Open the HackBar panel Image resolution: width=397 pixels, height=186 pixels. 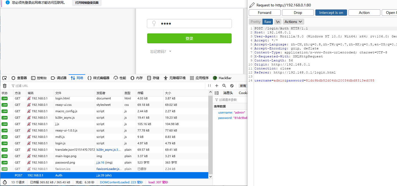(x=222, y=78)
